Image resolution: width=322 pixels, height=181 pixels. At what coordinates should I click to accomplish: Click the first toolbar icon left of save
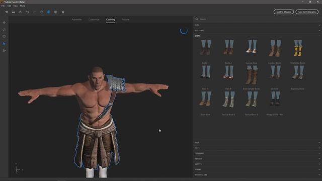pyautogui.click(x=7, y=12)
